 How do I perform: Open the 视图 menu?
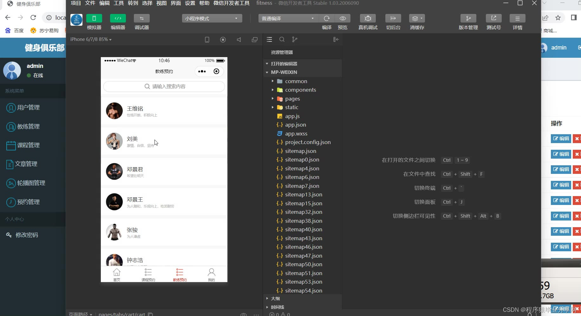tap(161, 3)
